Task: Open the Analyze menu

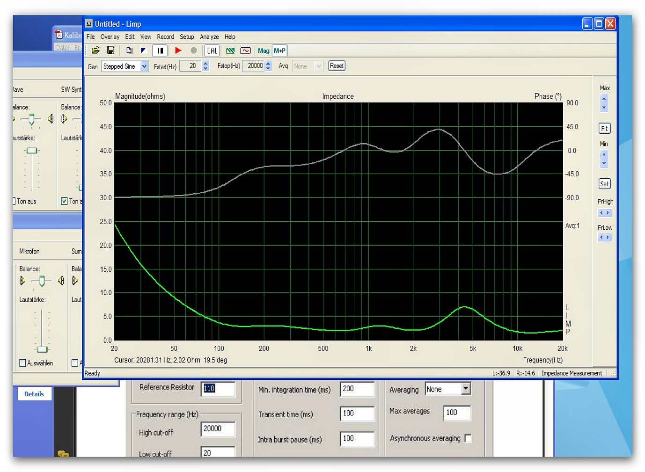Action: [x=209, y=37]
